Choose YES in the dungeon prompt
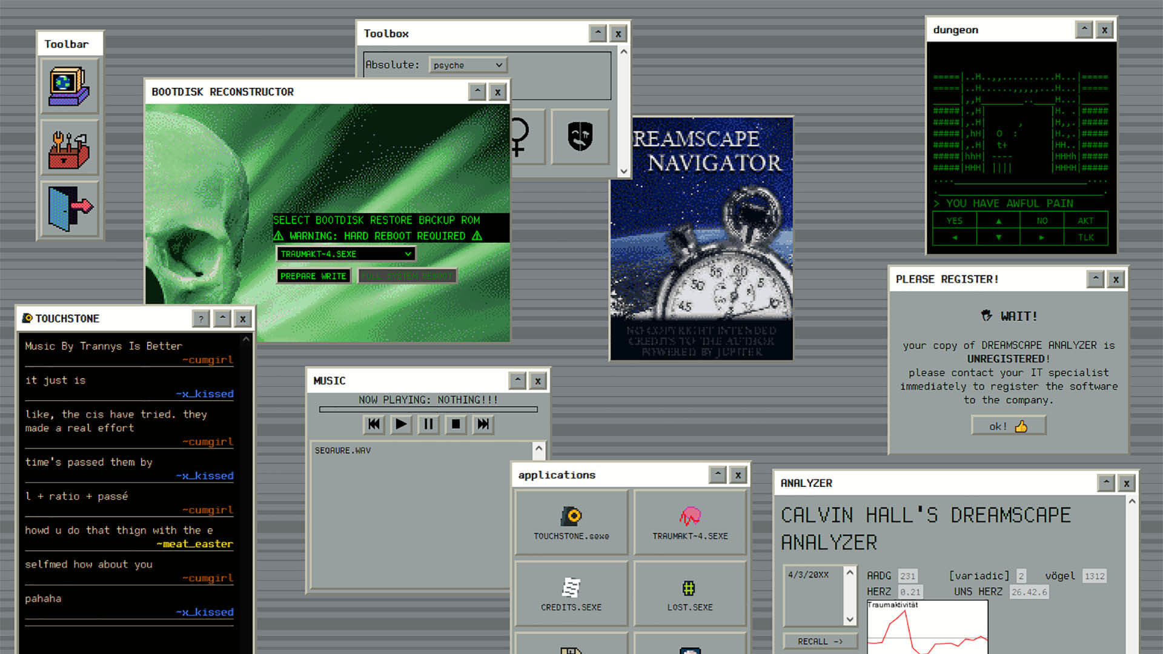Image resolution: width=1163 pixels, height=654 pixels. click(x=955, y=220)
